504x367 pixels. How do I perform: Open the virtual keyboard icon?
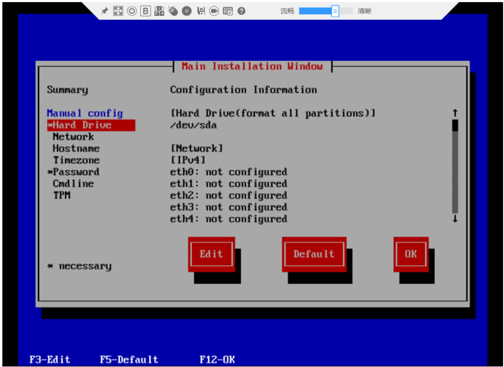tap(228, 11)
